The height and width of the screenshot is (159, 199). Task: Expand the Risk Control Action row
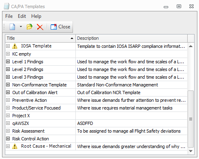point(8,139)
